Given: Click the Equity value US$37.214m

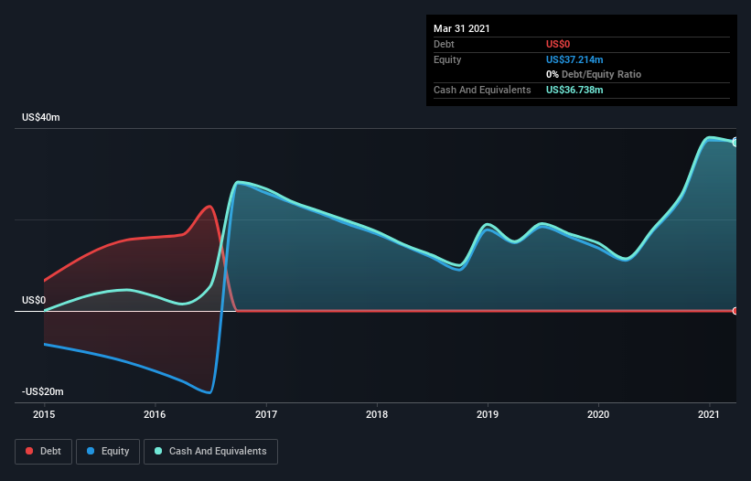Looking at the screenshot, I should pyautogui.click(x=574, y=59).
